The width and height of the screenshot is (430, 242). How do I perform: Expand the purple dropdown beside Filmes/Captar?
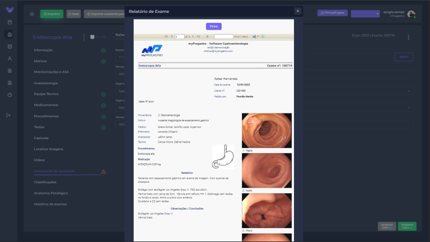click(365, 13)
